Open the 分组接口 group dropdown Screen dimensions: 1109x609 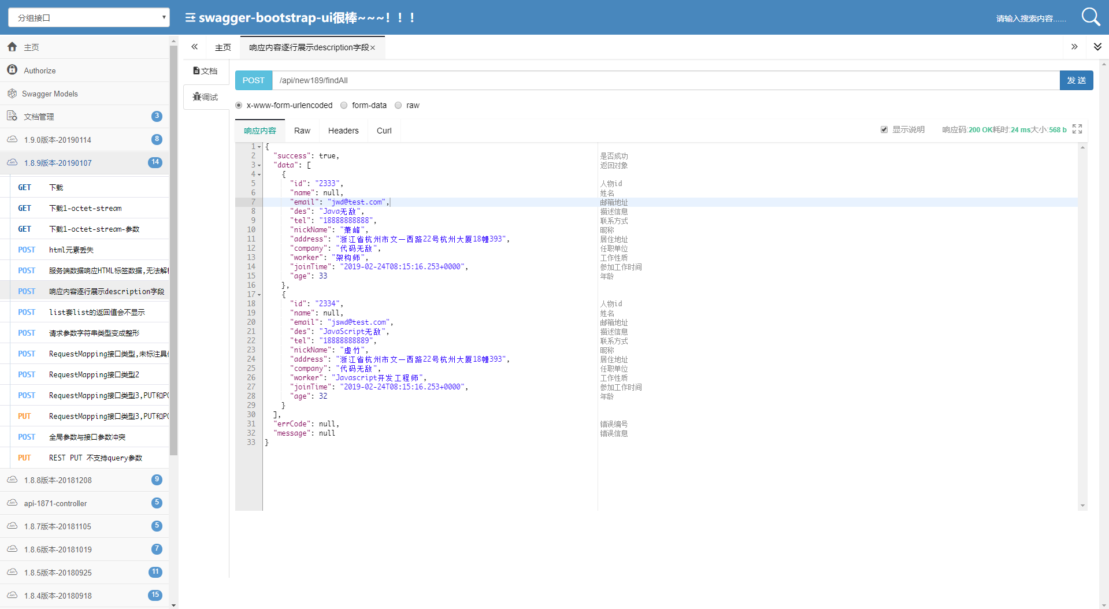[88, 17]
